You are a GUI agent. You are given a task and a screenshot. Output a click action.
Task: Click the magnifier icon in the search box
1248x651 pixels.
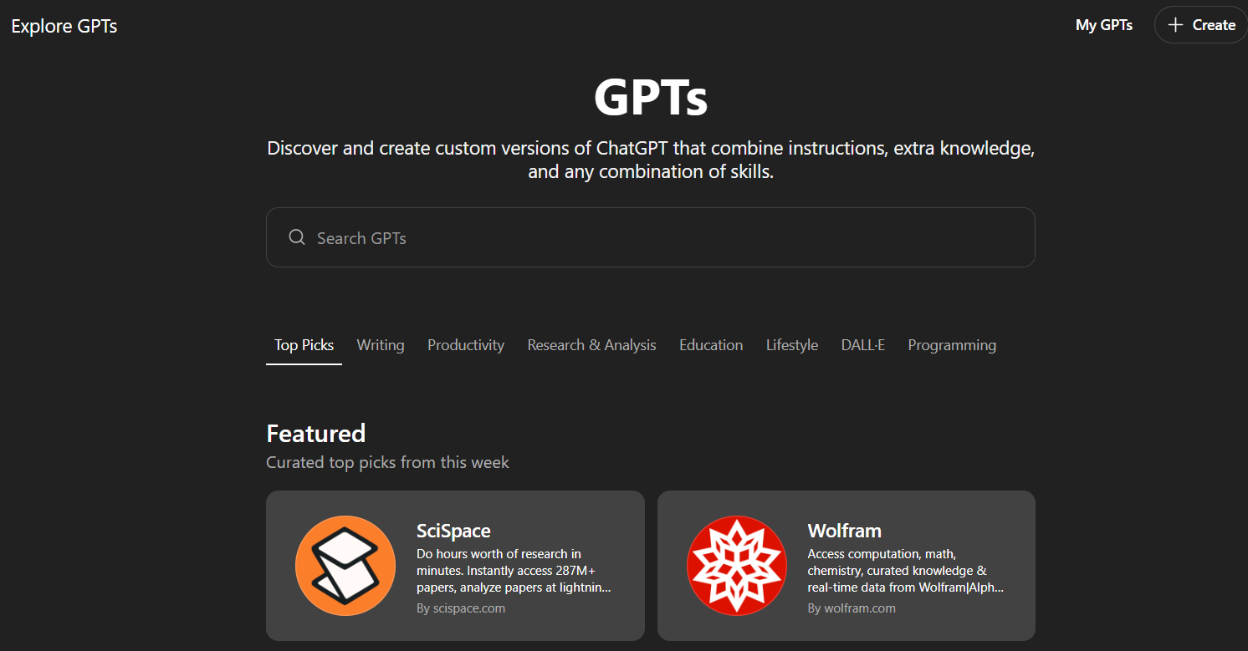point(296,237)
